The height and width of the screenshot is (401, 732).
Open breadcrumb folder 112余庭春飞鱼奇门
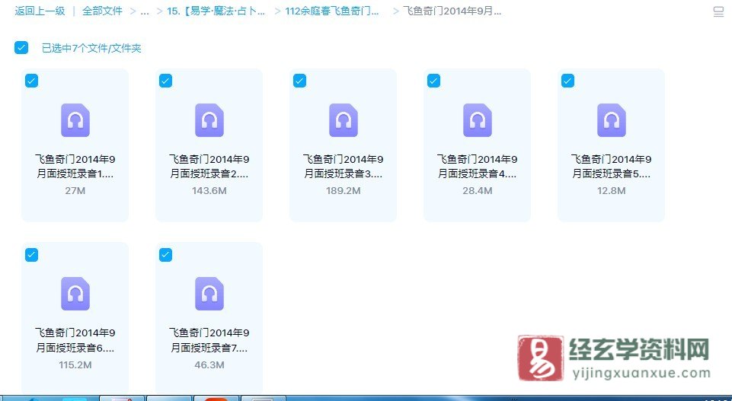(x=332, y=11)
